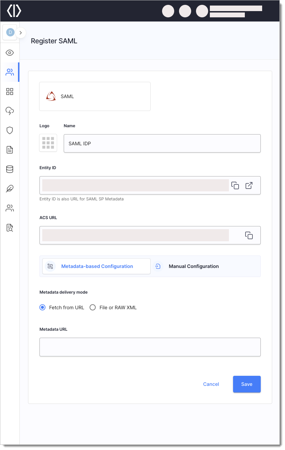This screenshot has width=285, height=450.
Task: Open Entity ID in new window icon
Action: click(249, 185)
